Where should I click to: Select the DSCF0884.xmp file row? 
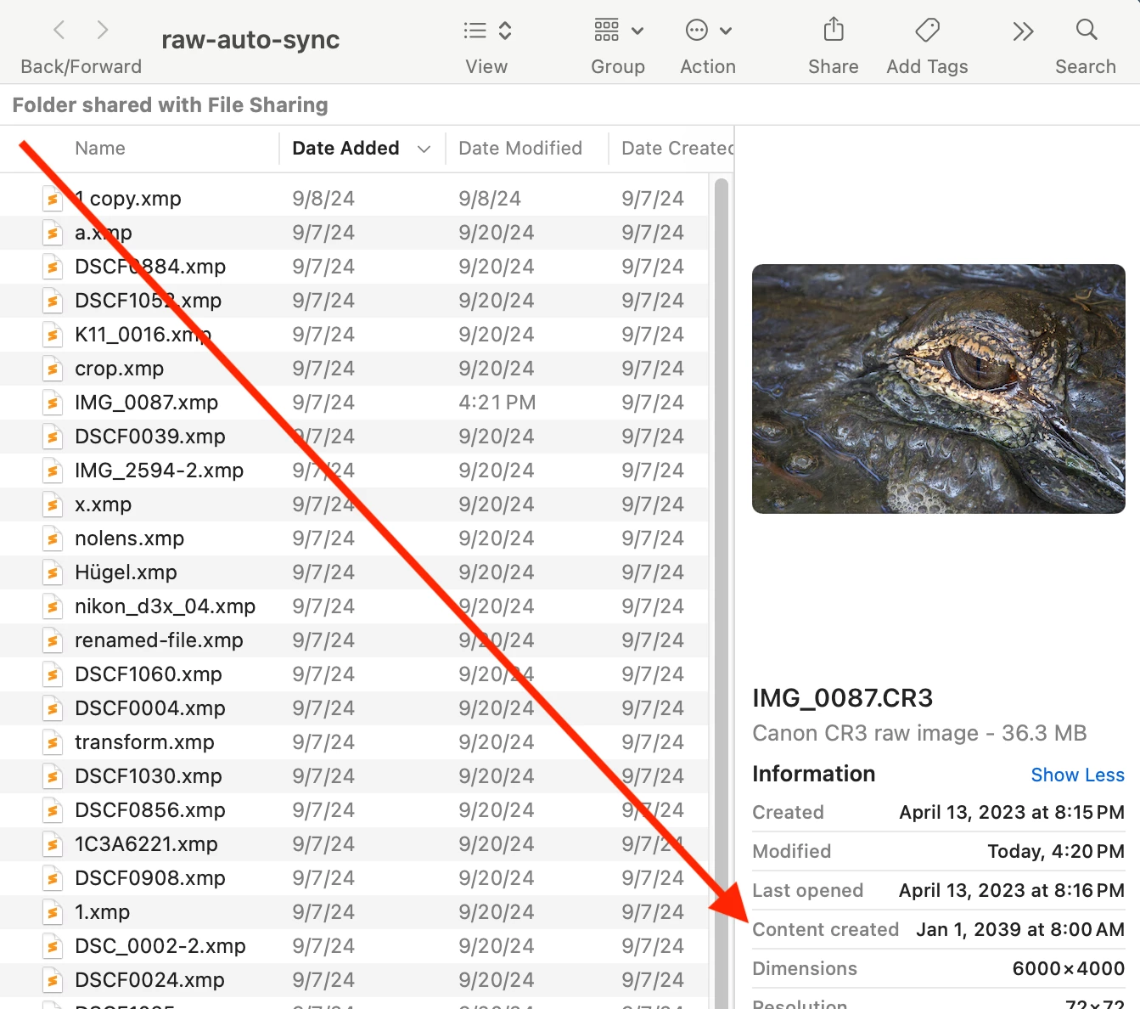(354, 267)
